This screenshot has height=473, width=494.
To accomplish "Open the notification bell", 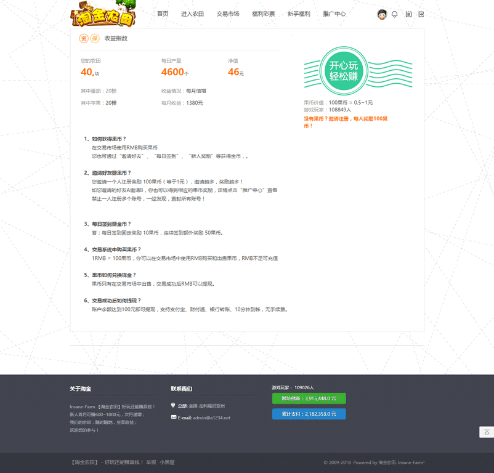I will click(x=395, y=14).
